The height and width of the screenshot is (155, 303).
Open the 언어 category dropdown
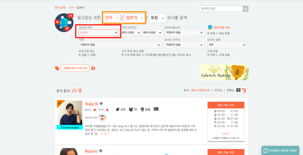[x=111, y=18]
